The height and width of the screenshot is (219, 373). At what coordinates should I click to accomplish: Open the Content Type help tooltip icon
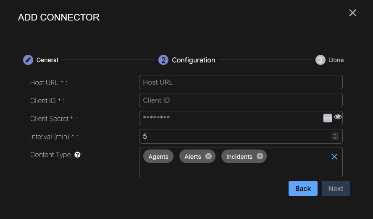pos(77,155)
